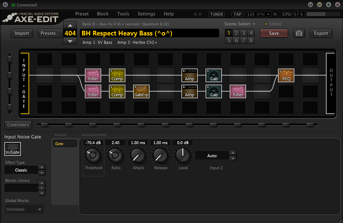Toggle the Connected checkbox
Screen dimensions: 343x223
[x=13, y=5]
